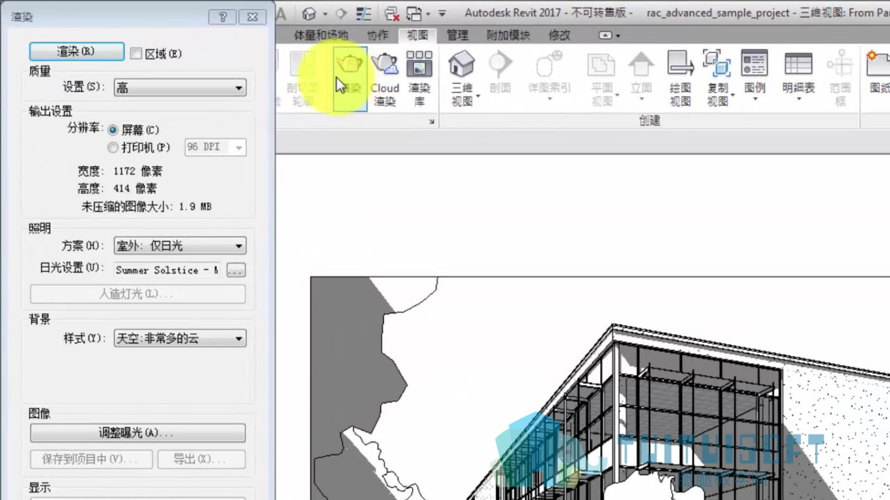Click the 导出 export button
The image size is (890, 500).
coord(201,459)
